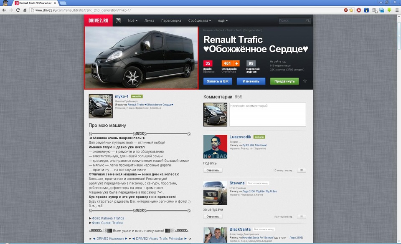Screen dimensions: 401x244
Task: Open the green download arrow extension icon
Action: [389, 10]
